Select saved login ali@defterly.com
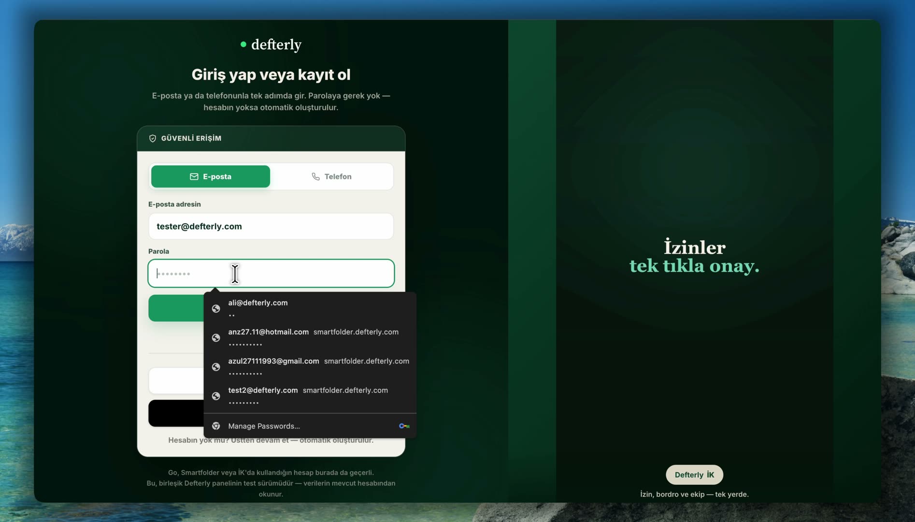This screenshot has width=915, height=522. [x=310, y=308]
